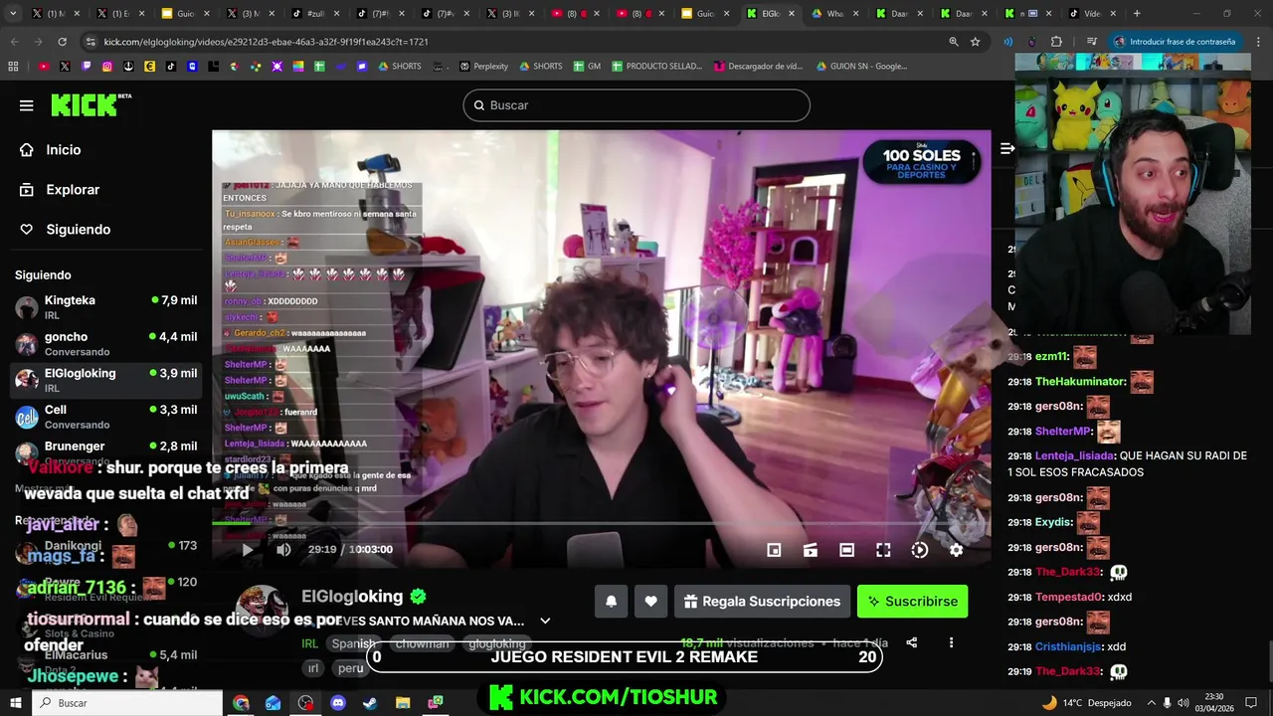This screenshot has height=716, width=1273.
Task: Open ElGlogloking channel avatar
Action: click(x=263, y=611)
